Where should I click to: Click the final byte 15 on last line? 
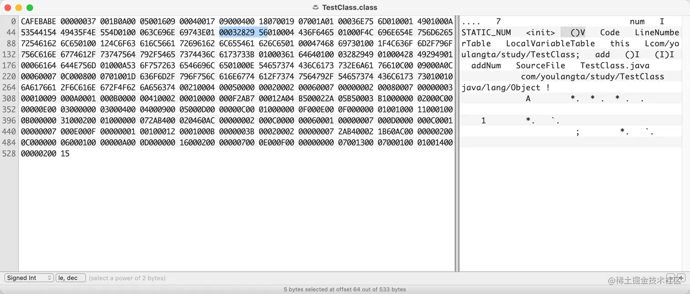tap(65, 153)
